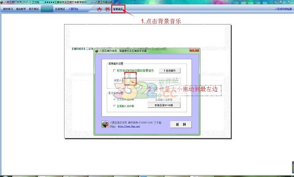Close the background music settings dialog
This screenshot has width=294, height=177.
(x=194, y=50)
